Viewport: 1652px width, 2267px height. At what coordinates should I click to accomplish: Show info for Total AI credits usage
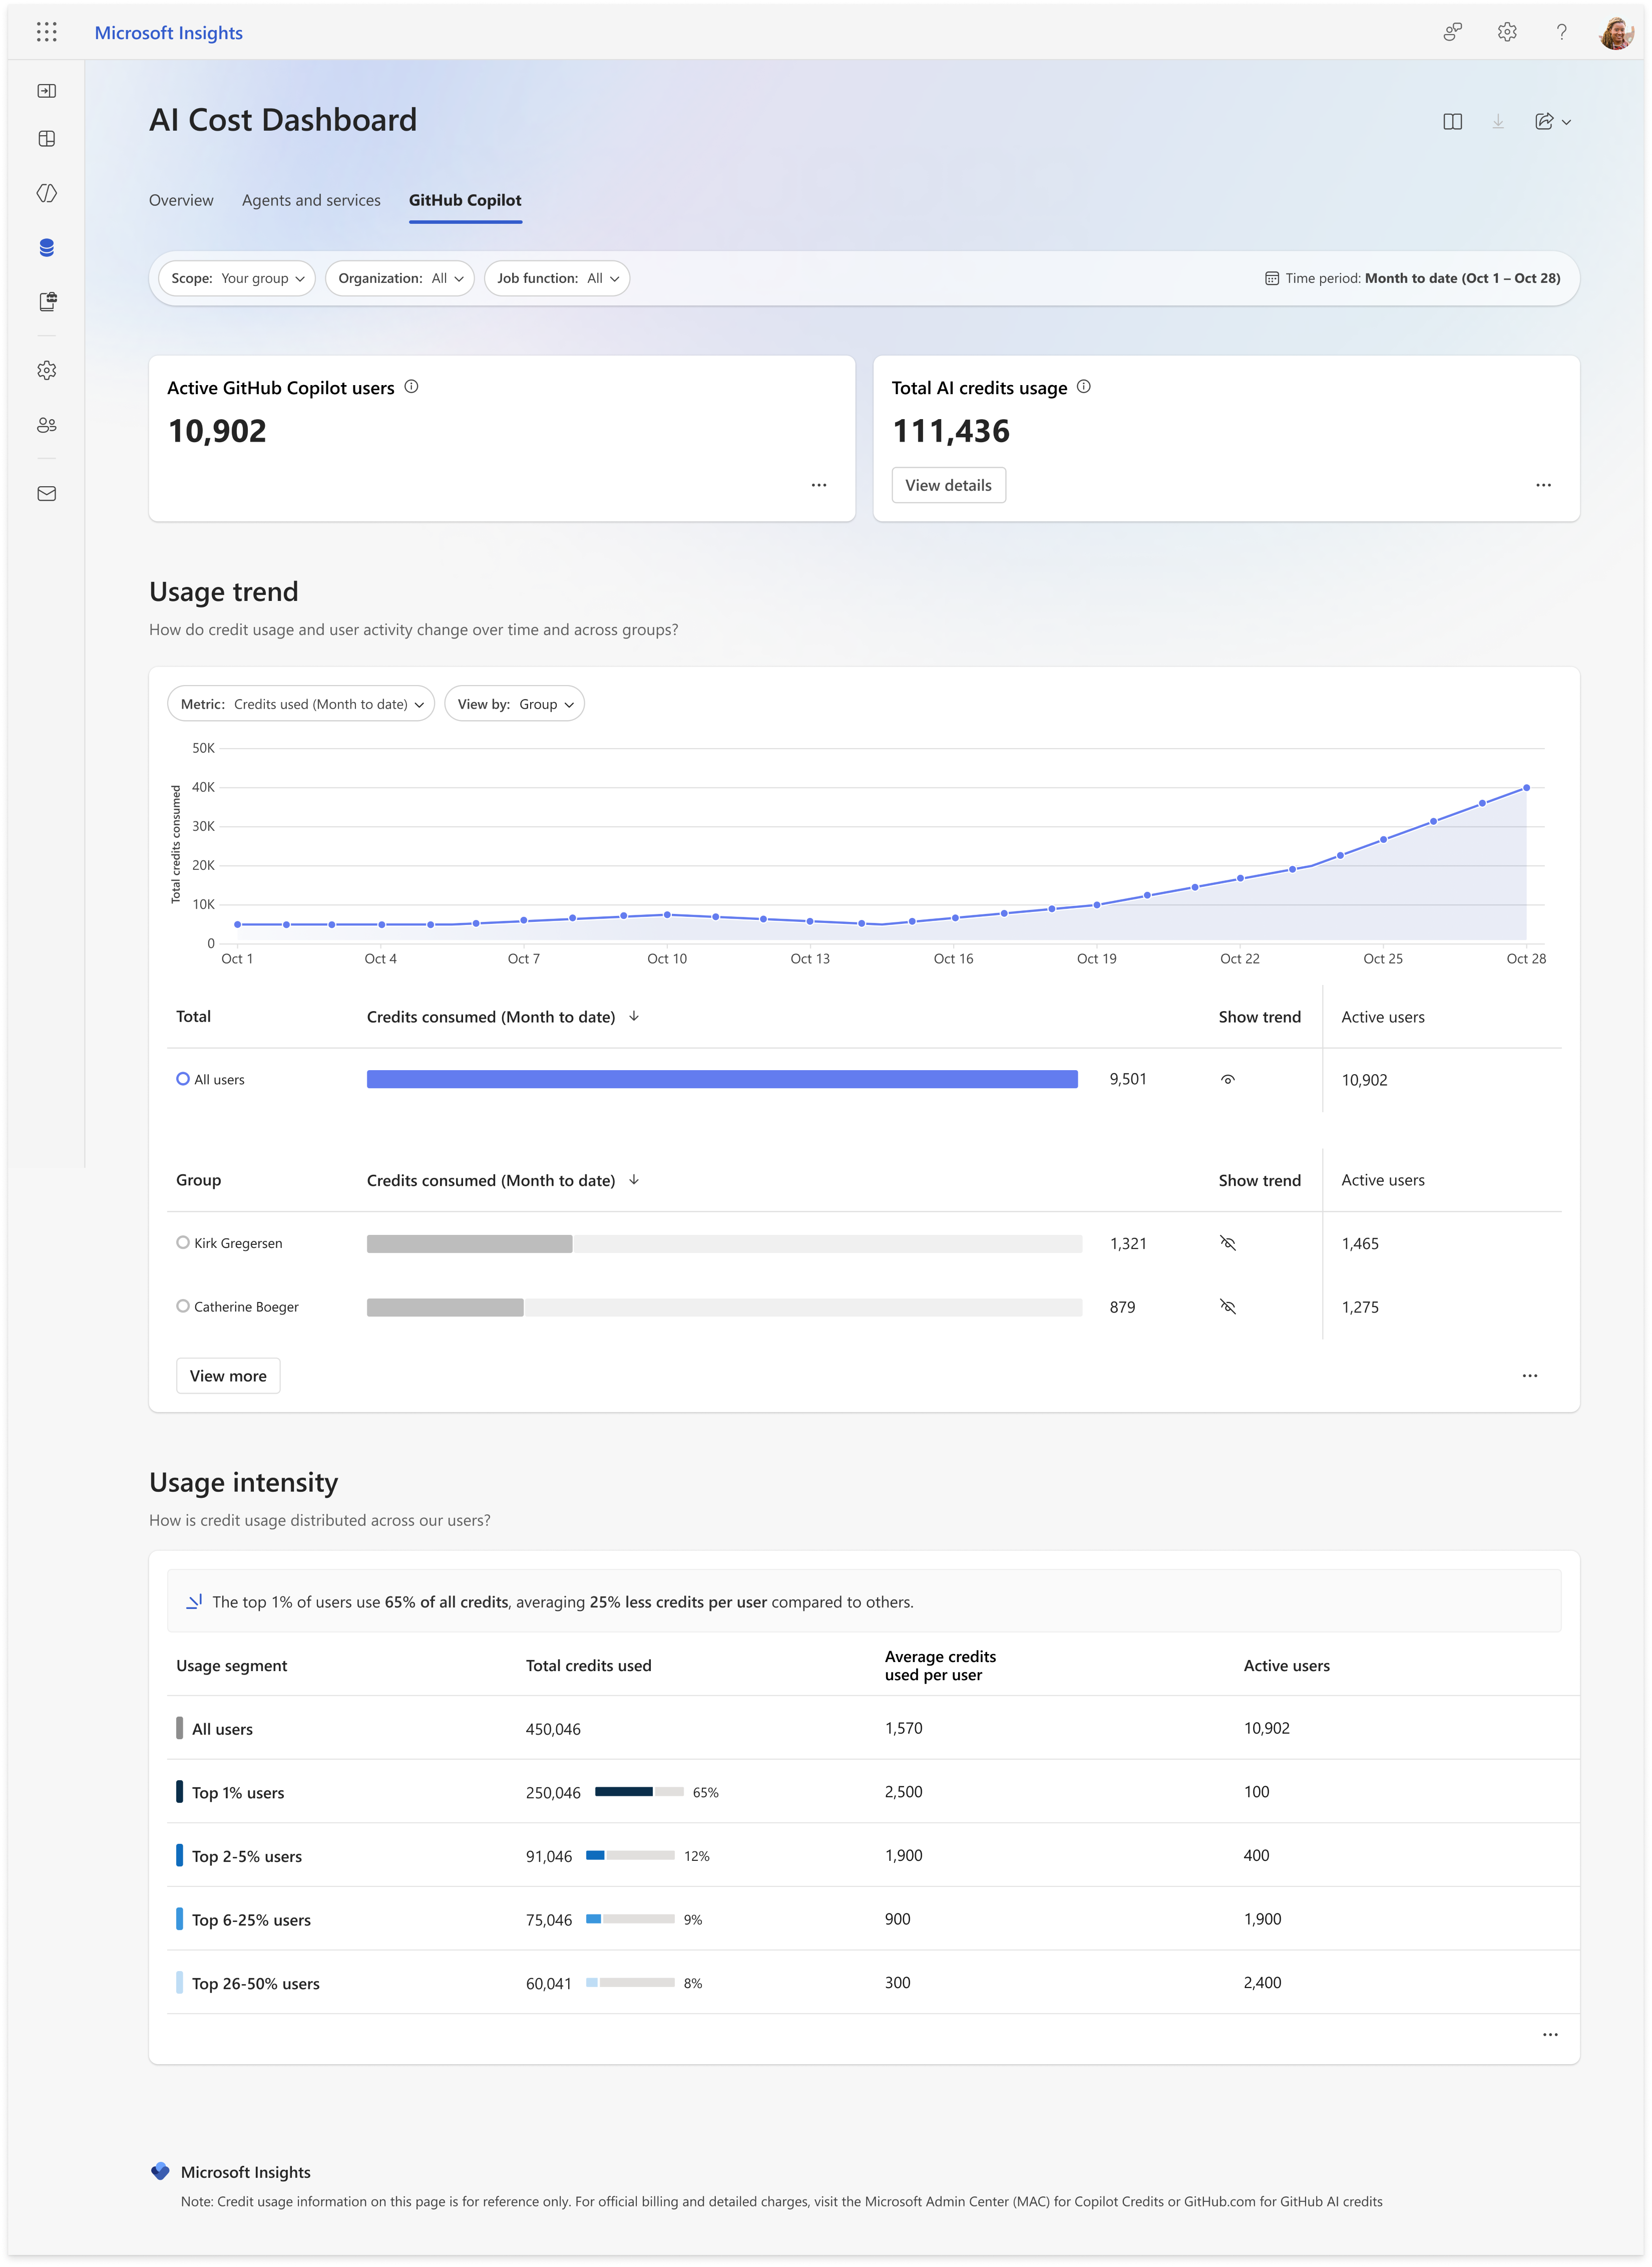(x=1083, y=386)
